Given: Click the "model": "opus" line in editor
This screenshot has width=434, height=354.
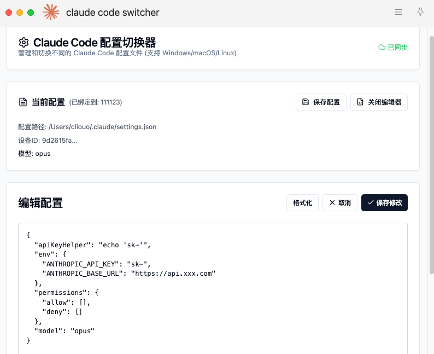Looking at the screenshot, I should [64, 330].
